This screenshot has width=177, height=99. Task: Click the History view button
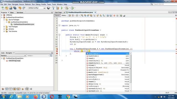(x=64, y=15)
